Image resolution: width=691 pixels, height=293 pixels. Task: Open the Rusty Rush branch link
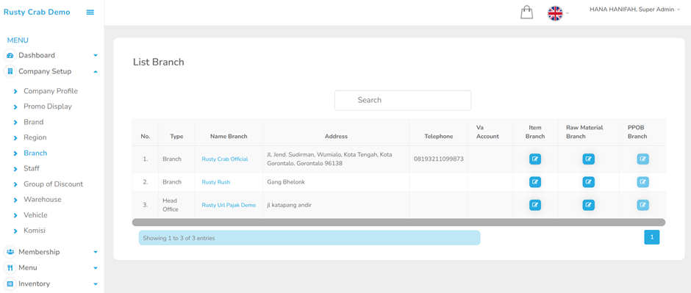216,181
